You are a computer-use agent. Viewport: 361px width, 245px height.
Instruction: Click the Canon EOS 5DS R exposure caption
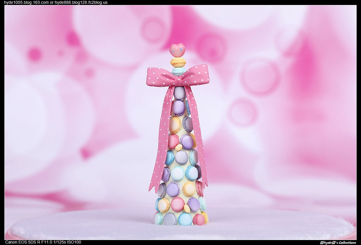[43, 242]
